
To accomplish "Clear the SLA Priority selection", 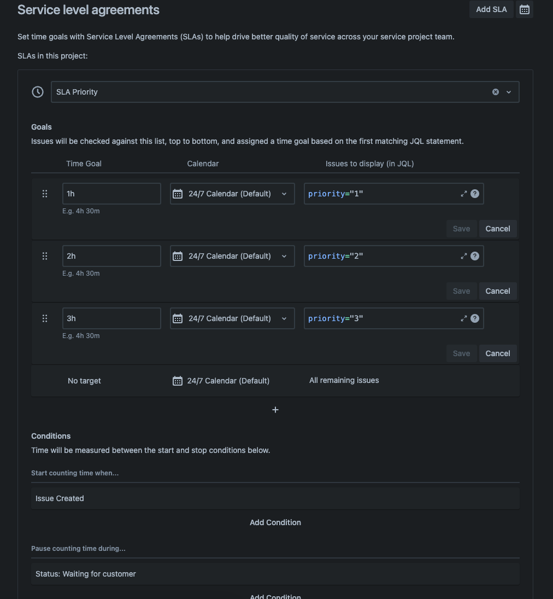I will coord(496,92).
